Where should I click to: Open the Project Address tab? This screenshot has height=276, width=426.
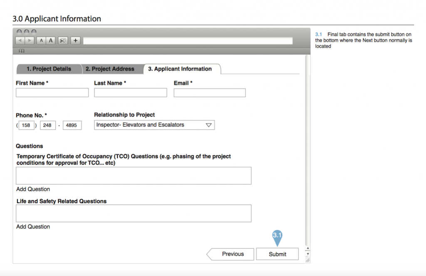(x=110, y=69)
